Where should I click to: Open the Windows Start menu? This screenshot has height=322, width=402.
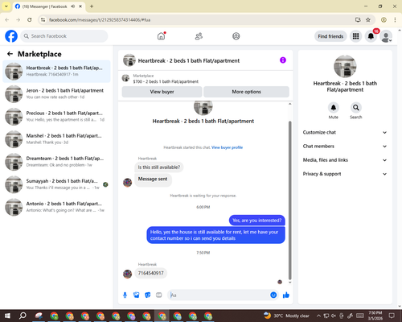click(x=7, y=316)
